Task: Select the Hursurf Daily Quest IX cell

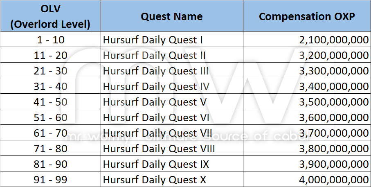Action: pyautogui.click(x=156, y=164)
